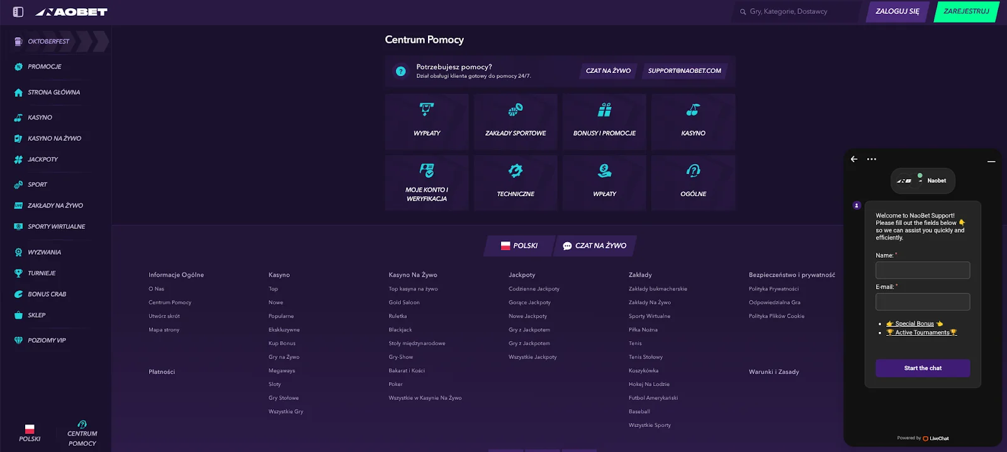Viewport: 1007px width, 452px height.
Task: Click the search magnifier icon
Action: [x=743, y=11]
